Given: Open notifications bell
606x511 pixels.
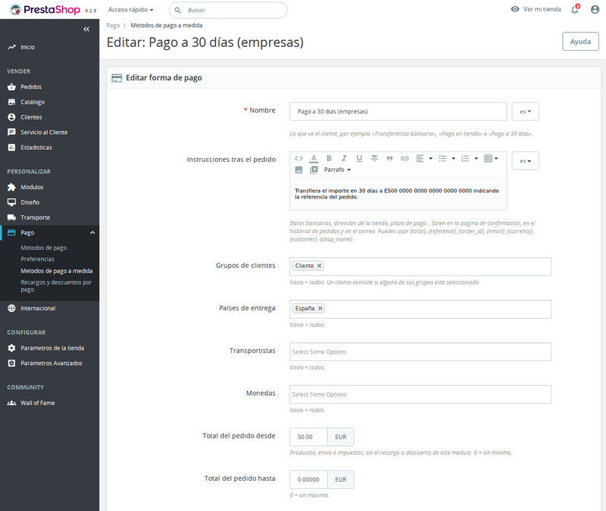Looking at the screenshot, I should 575,10.
